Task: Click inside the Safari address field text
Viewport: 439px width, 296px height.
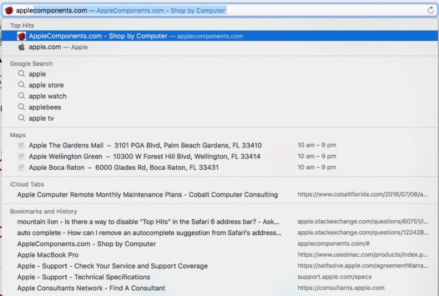Action: tap(219, 11)
